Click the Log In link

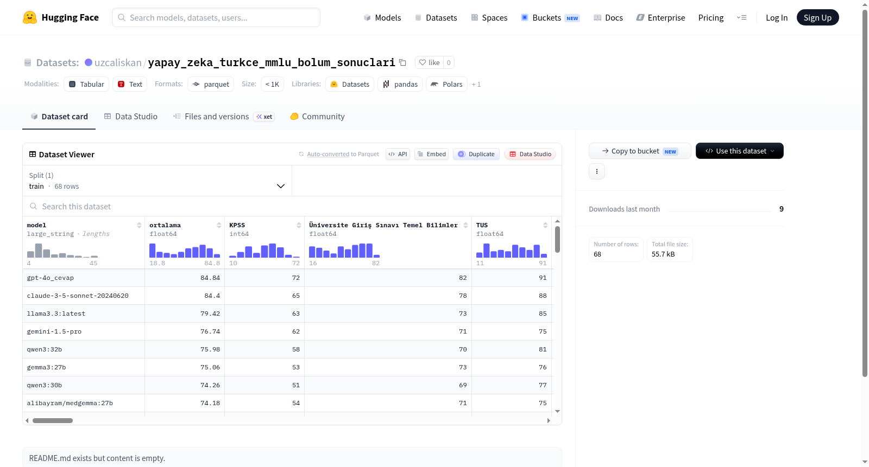(777, 17)
